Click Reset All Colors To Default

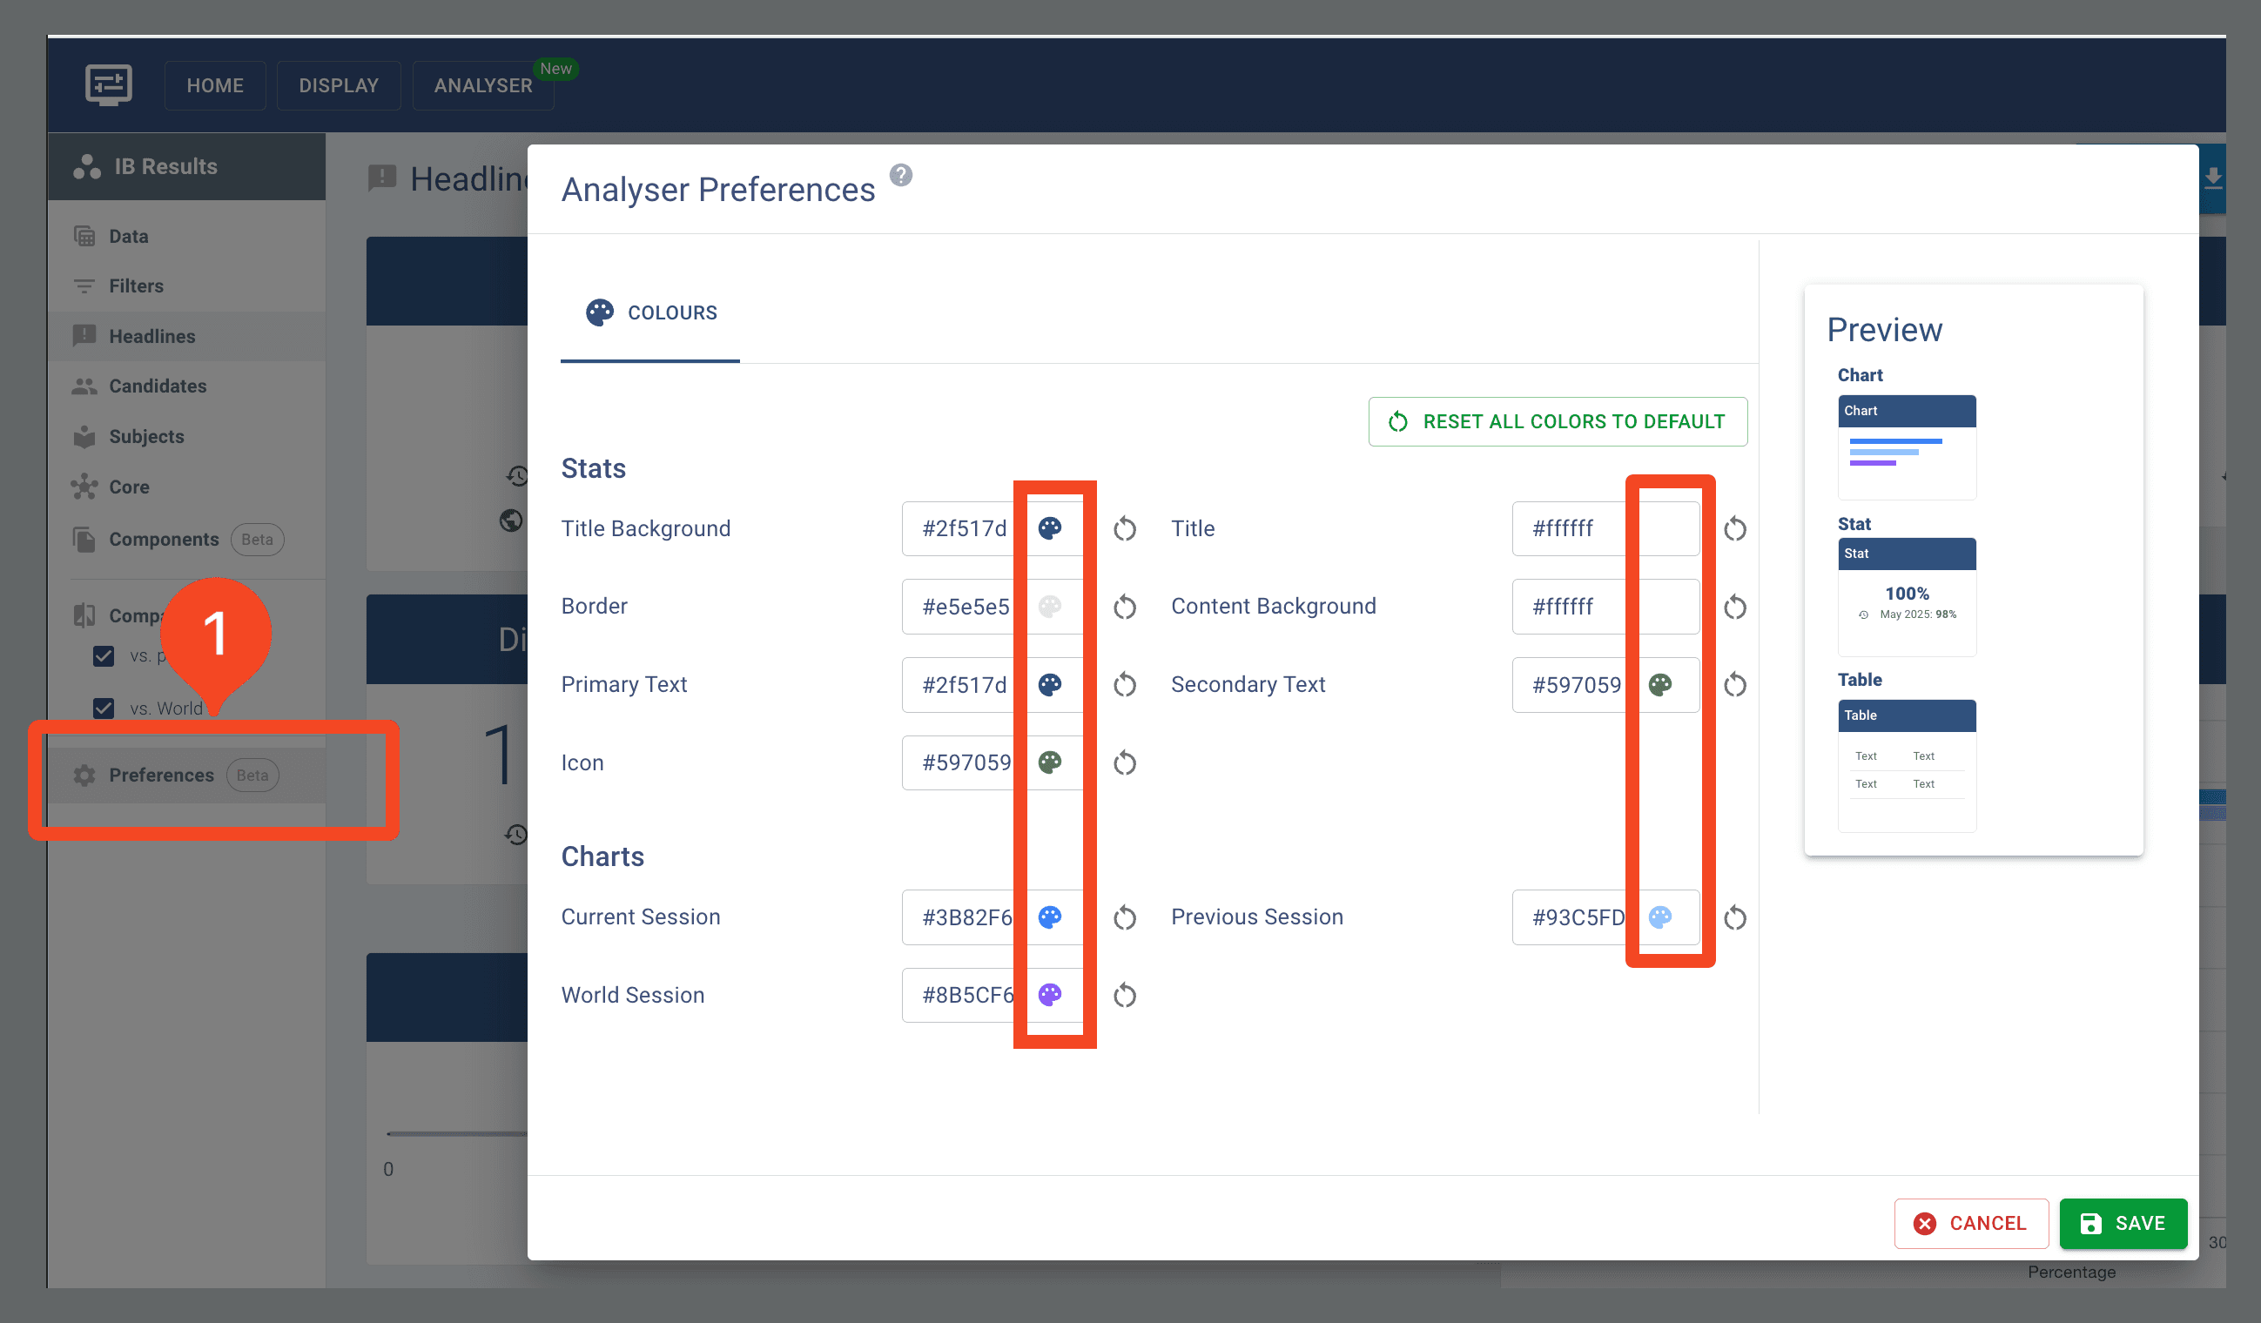1558,421
